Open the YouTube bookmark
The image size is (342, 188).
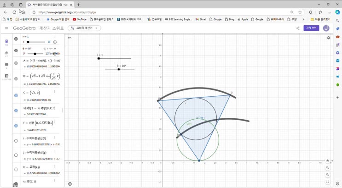[79, 19]
